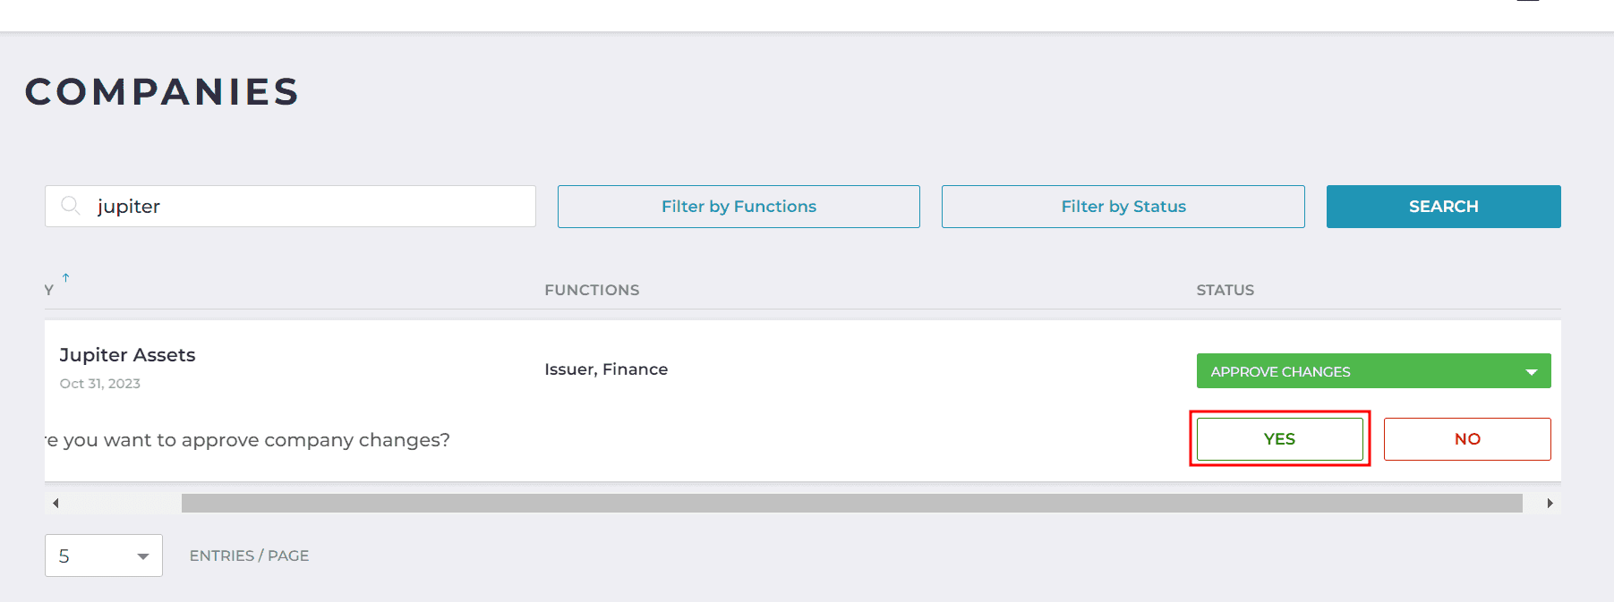Click the right arrow of horizontal scrollbar
This screenshot has height=602, width=1614.
1550,504
